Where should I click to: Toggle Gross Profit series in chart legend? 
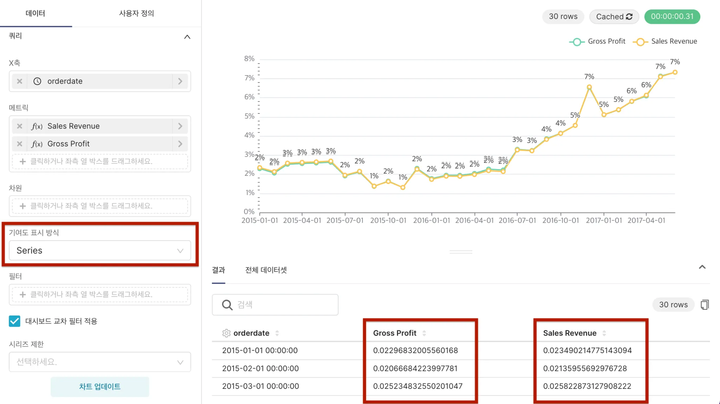click(x=597, y=41)
